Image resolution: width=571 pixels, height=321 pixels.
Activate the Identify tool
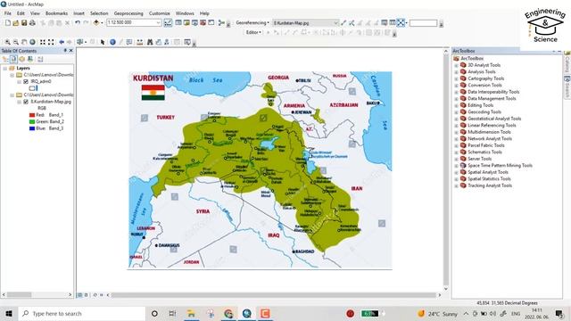tap(112, 42)
